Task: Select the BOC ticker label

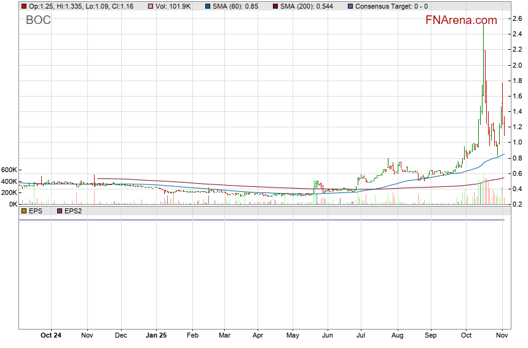Action: (x=38, y=20)
